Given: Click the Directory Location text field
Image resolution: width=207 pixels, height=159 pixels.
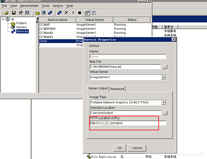Looking at the screenshot, I should [x=125, y=113].
